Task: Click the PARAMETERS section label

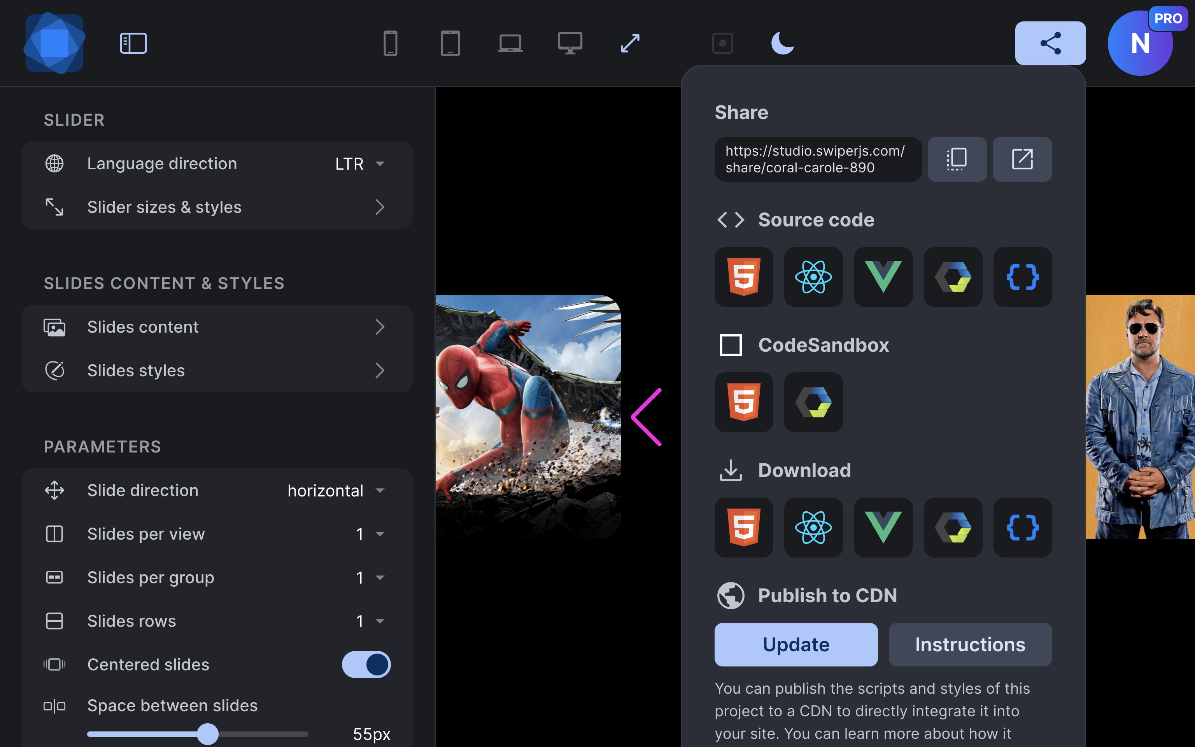Action: pyautogui.click(x=102, y=447)
